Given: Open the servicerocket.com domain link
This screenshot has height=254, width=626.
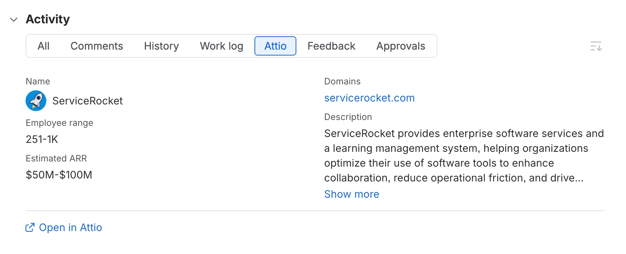Looking at the screenshot, I should pyautogui.click(x=369, y=98).
